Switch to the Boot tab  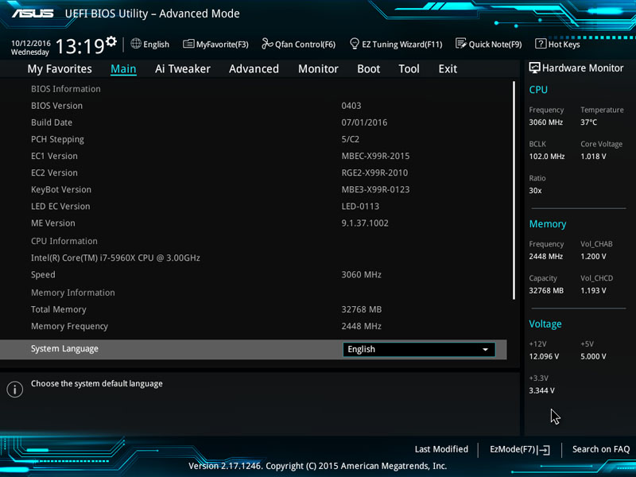[x=368, y=69]
